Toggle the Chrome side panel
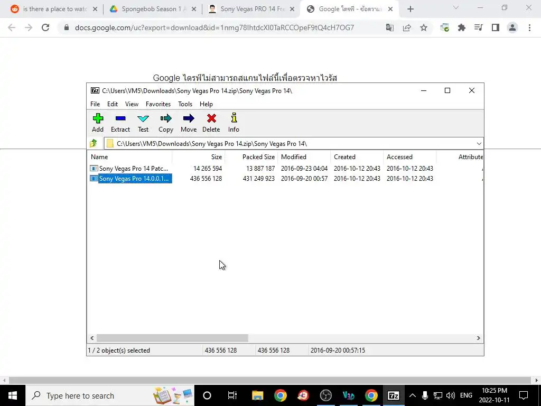Screen dimensions: 541x406 [x=496, y=27]
